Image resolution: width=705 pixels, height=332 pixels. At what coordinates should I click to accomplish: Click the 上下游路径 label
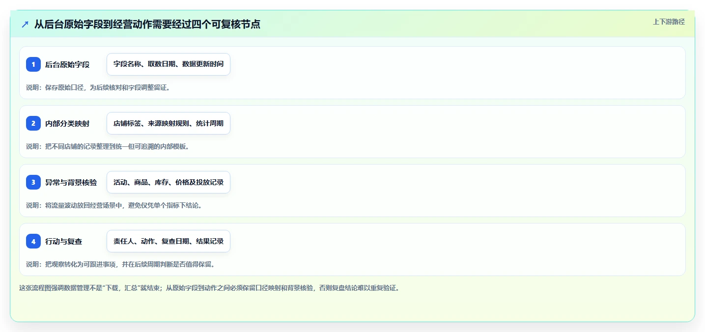pyautogui.click(x=669, y=22)
